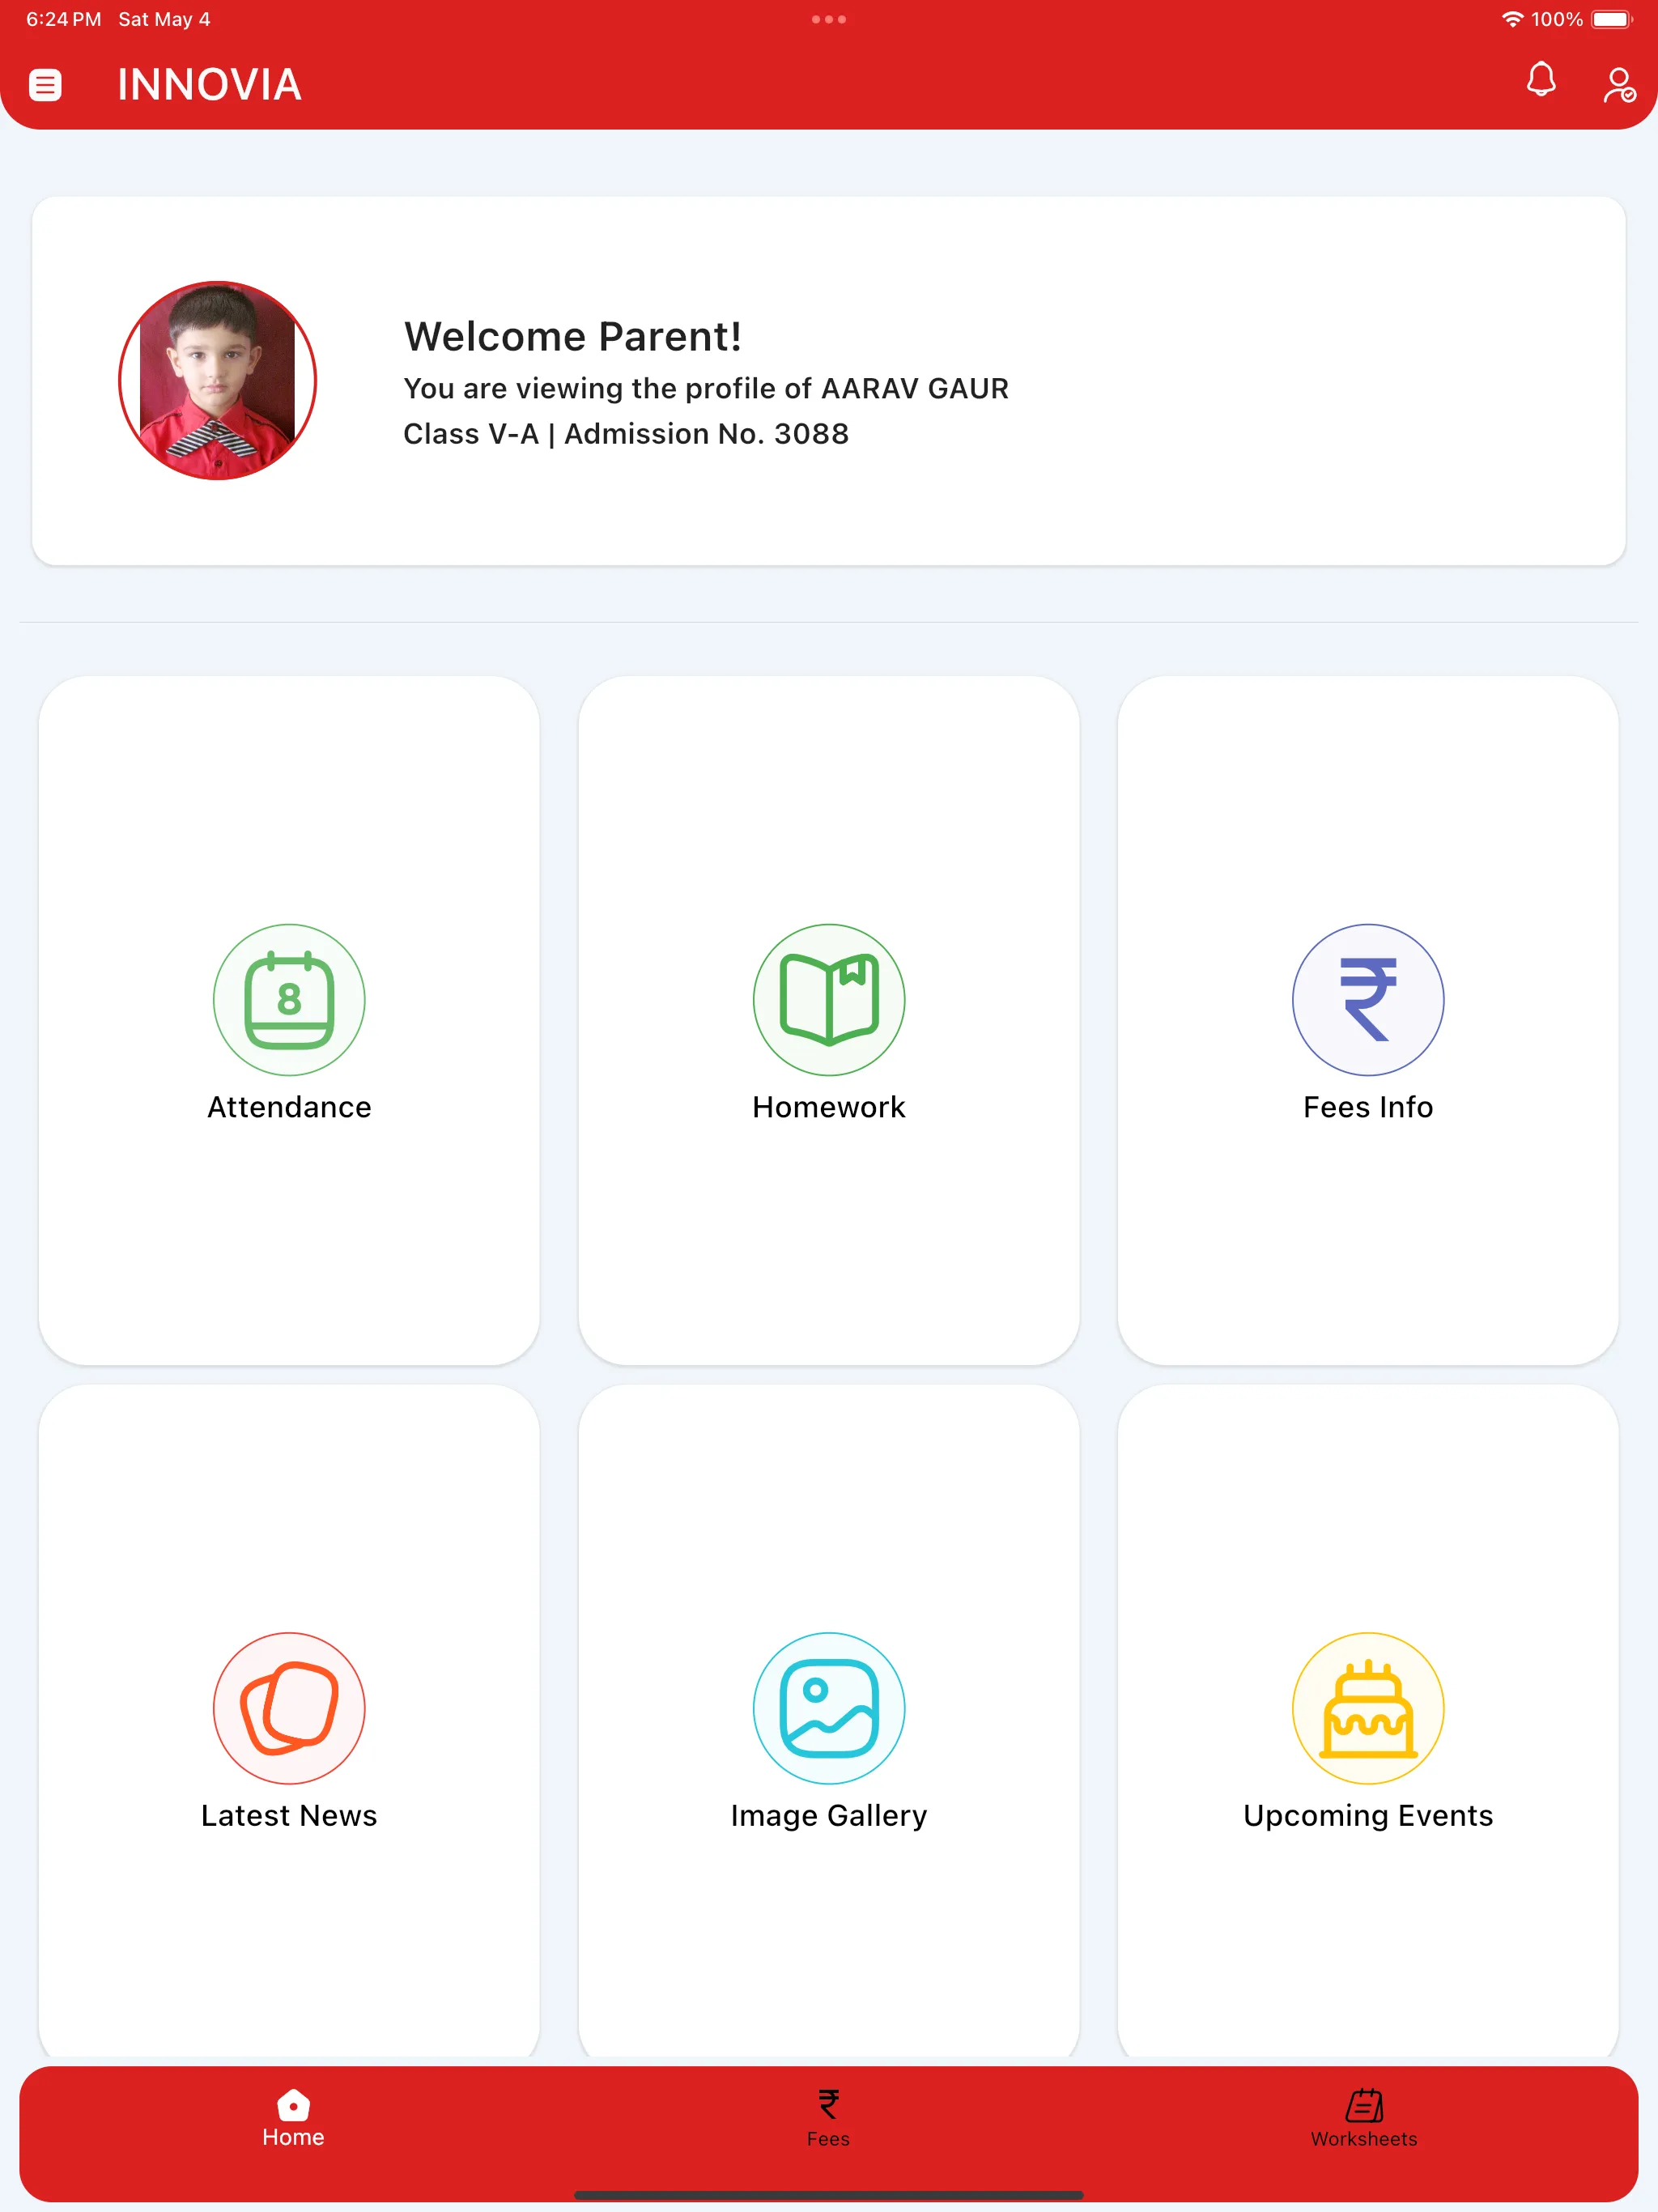Switch to the Worksheets tab
Screen dimensions: 1658x2212
click(x=1364, y=2118)
